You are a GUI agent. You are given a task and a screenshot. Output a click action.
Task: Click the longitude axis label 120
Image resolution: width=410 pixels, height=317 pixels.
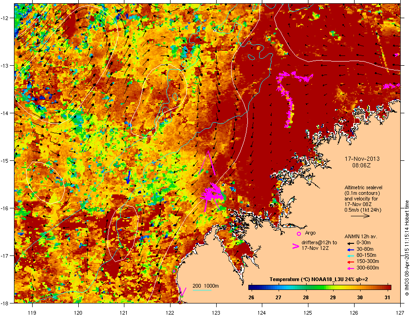point(78,312)
